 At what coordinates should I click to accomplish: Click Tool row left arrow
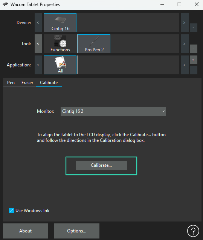(x=38, y=44)
